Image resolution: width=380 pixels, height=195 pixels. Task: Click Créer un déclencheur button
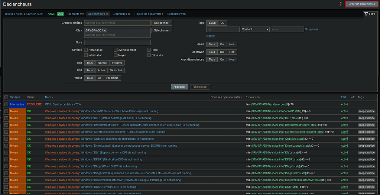tap(361, 4)
